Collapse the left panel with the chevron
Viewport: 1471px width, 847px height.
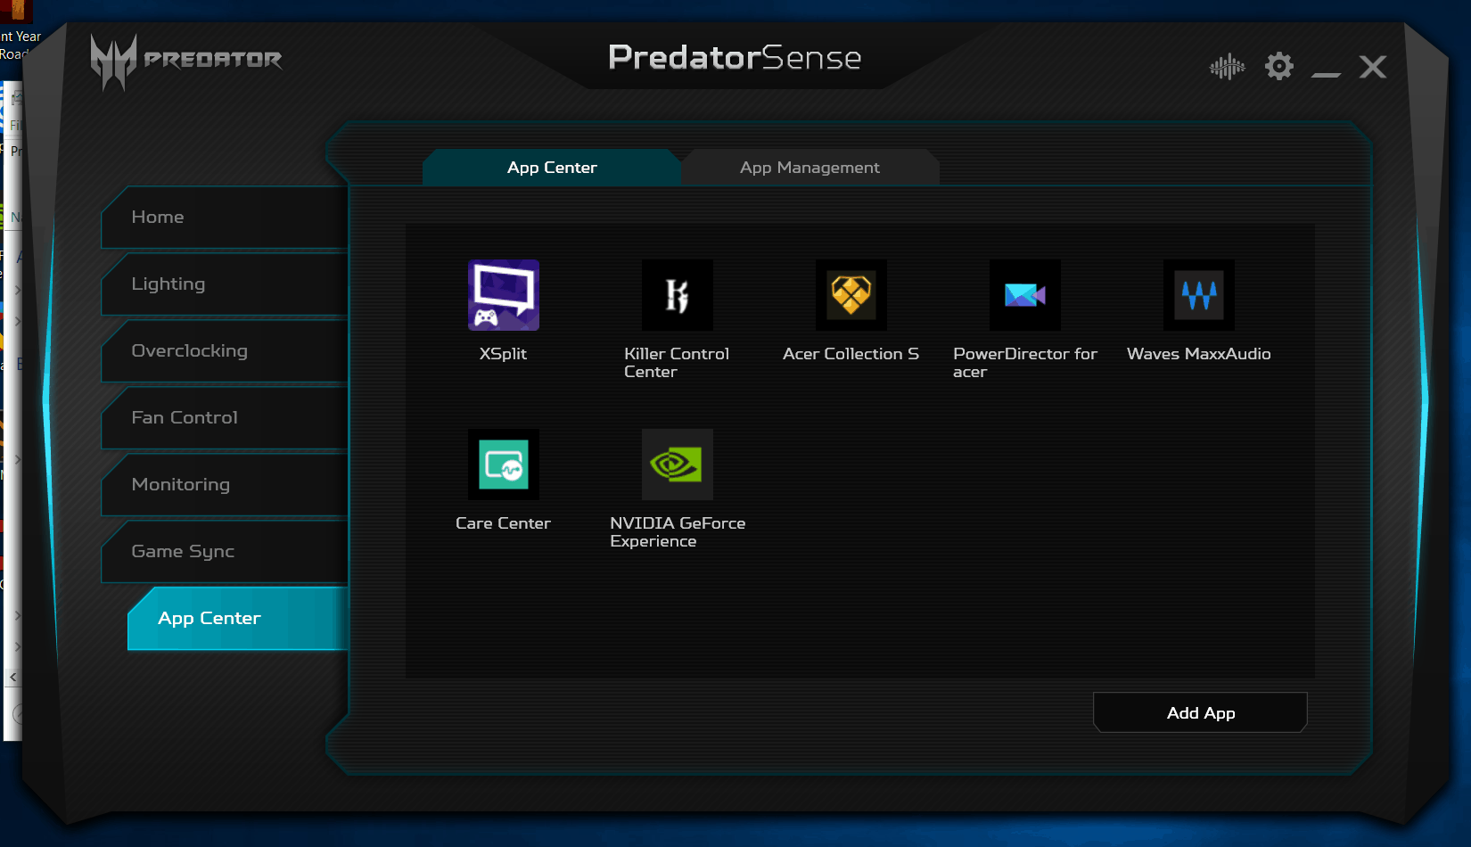12,677
